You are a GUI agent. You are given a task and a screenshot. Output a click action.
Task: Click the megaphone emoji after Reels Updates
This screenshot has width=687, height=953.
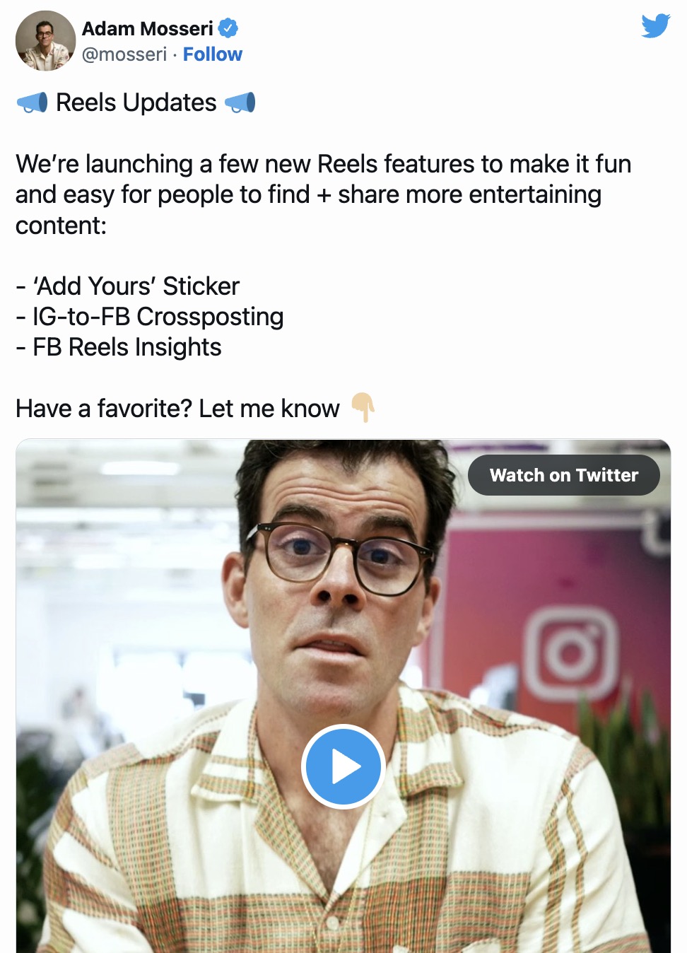240,103
